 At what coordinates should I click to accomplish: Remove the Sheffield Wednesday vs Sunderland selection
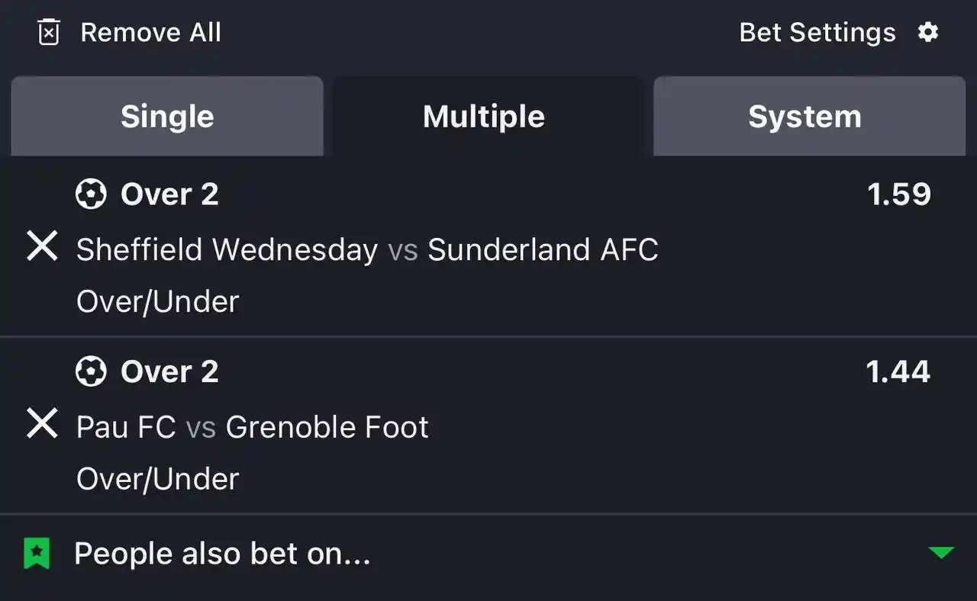tap(42, 247)
